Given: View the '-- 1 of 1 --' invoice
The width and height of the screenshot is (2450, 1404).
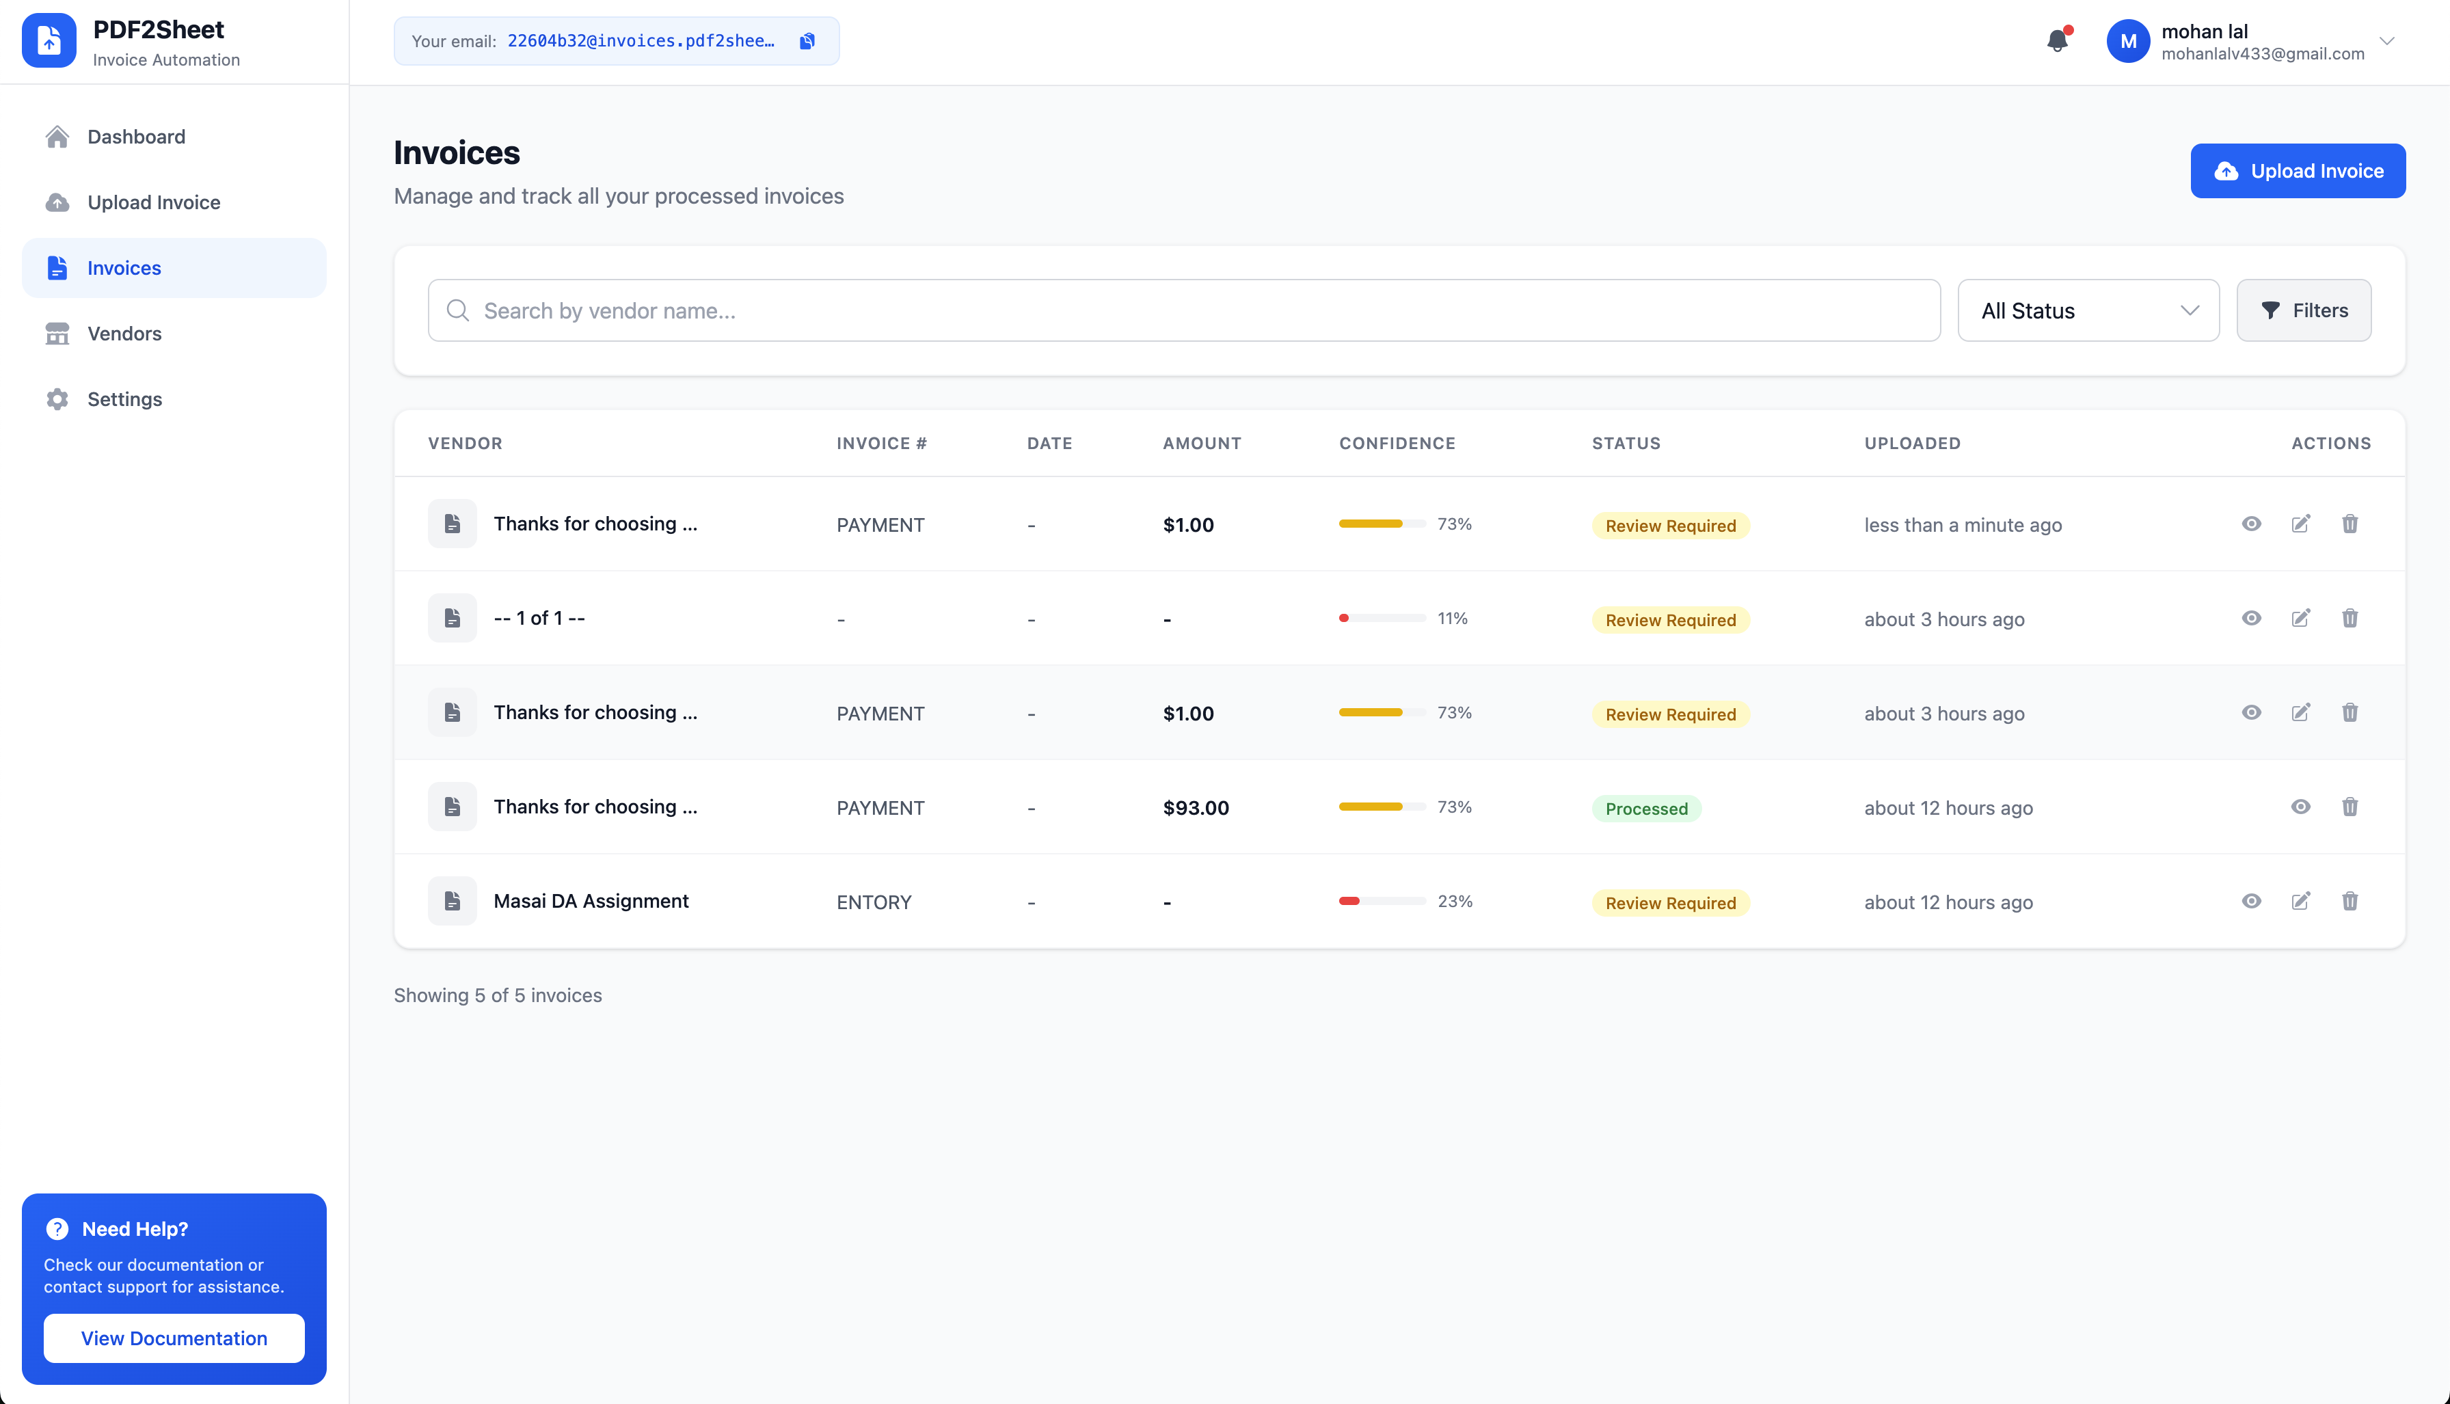Looking at the screenshot, I should click(x=2251, y=618).
